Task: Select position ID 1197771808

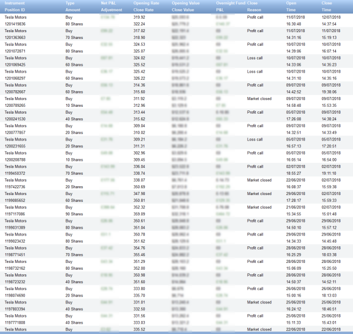Action: click(x=15, y=323)
